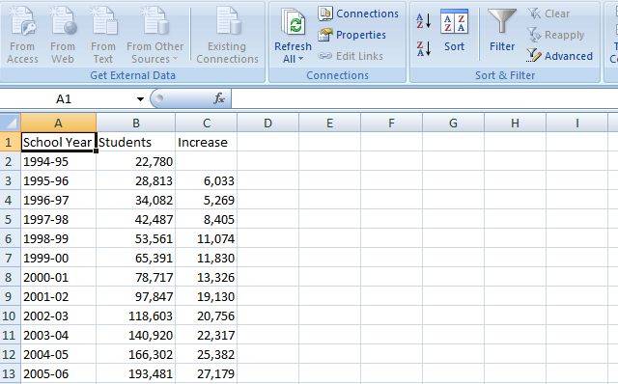Select the cell containing 11,830

tap(207, 258)
